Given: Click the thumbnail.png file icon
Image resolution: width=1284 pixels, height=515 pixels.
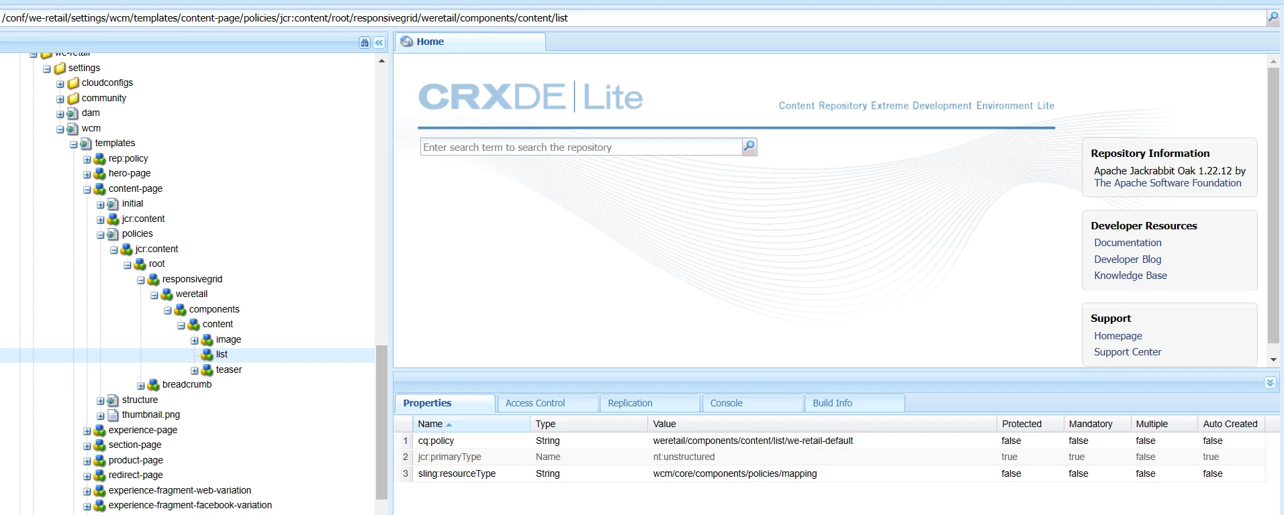Looking at the screenshot, I should click(113, 415).
